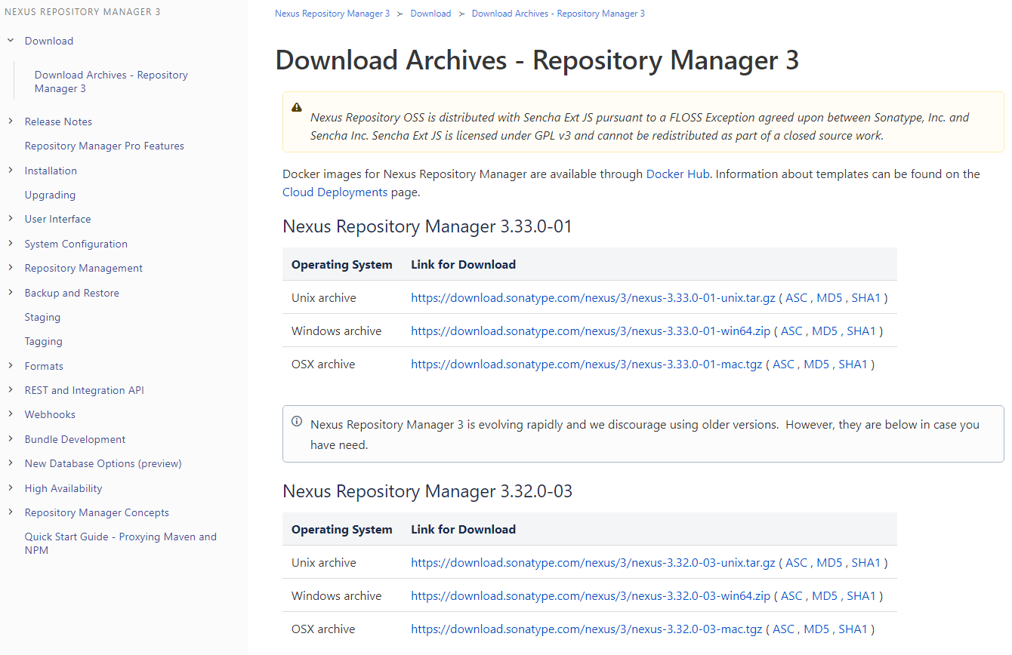Open High Availability in sidebar
This screenshot has height=655, width=1012.
click(x=63, y=488)
